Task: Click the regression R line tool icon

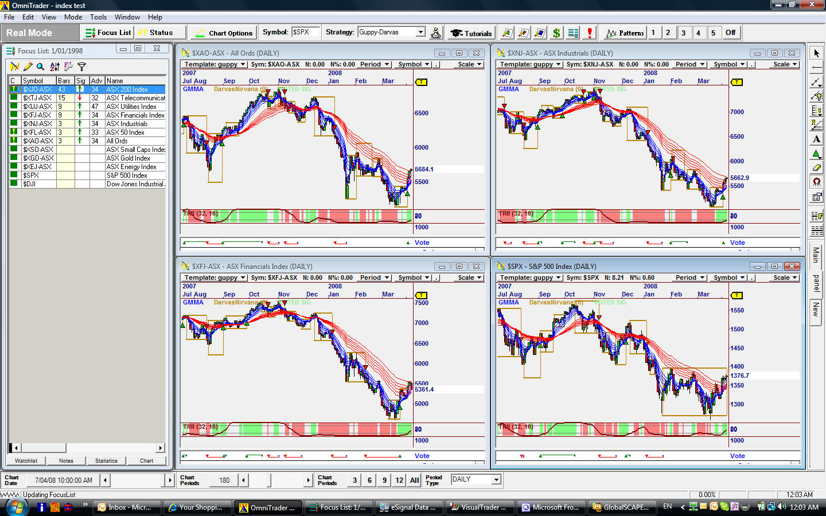Action: click(x=816, y=125)
